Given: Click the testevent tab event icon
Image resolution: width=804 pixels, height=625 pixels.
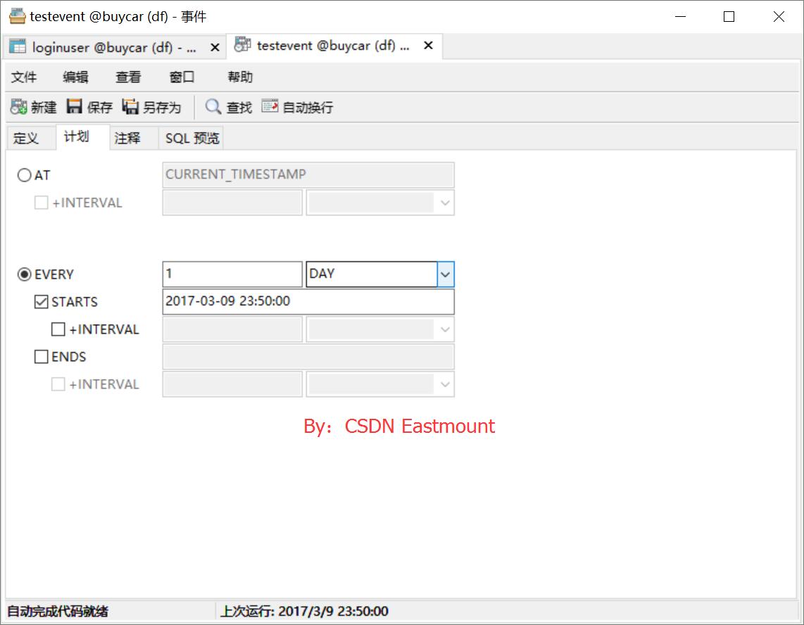Looking at the screenshot, I should tap(242, 44).
